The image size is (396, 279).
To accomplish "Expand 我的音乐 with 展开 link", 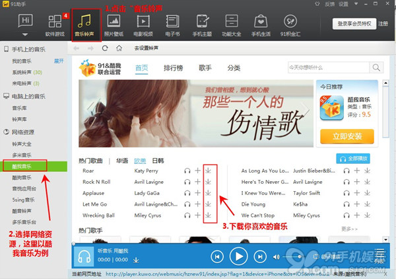I will pyautogui.click(x=59, y=61).
